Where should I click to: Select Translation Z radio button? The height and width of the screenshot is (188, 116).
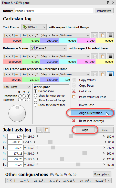tap(28, 96)
